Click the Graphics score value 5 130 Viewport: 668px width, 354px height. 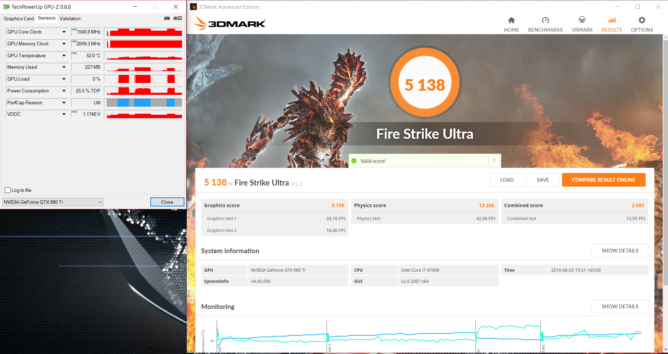click(338, 205)
